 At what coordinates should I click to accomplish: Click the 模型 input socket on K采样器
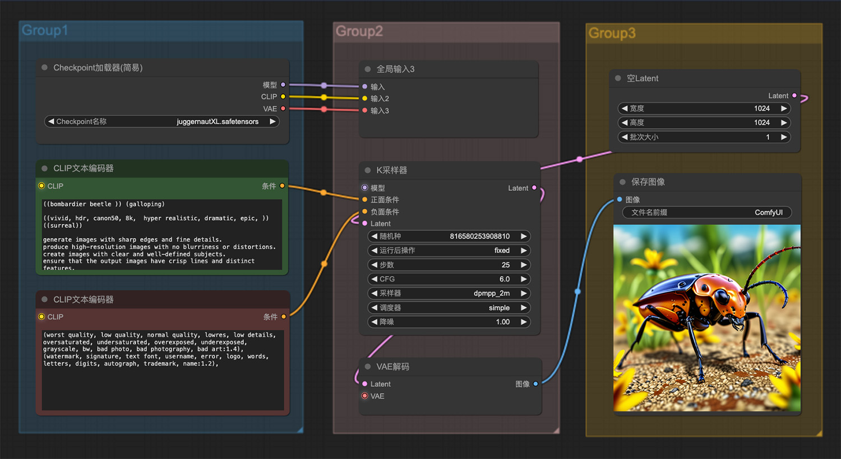[365, 188]
